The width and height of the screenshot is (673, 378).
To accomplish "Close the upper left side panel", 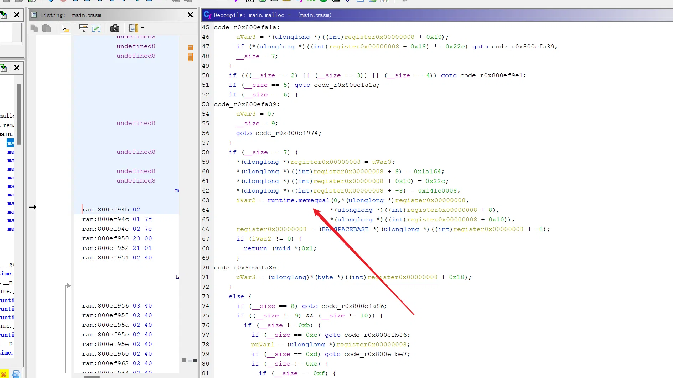I will pyautogui.click(x=16, y=15).
